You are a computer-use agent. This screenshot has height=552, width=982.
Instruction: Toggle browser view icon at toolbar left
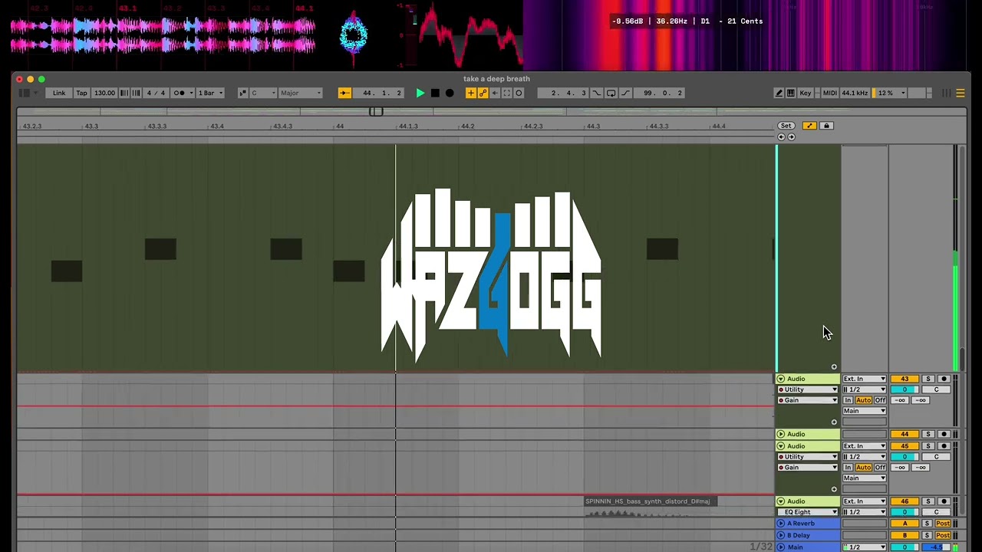click(x=24, y=93)
